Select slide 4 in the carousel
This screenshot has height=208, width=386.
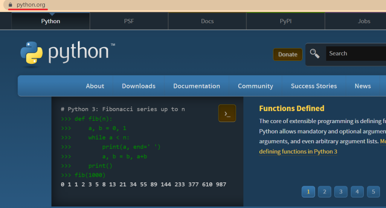(357, 191)
